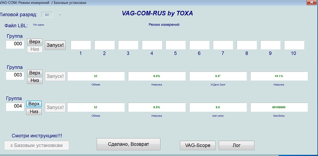Select value field number 3

[x=128, y=45]
